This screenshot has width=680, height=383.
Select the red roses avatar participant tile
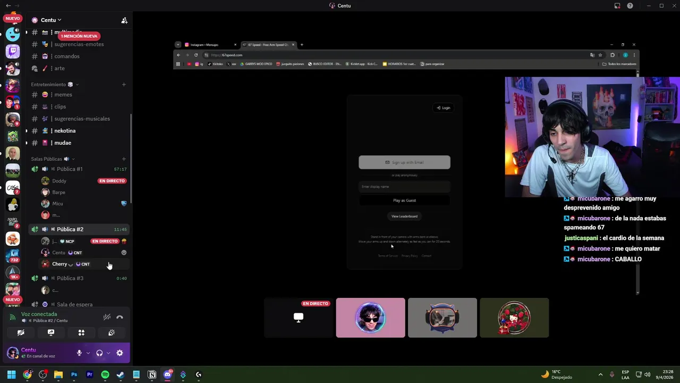pyautogui.click(x=514, y=318)
